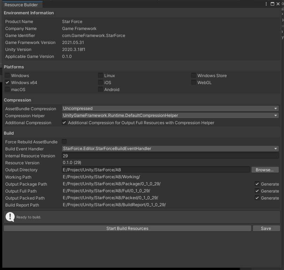This screenshot has width=284, height=270.
Task: Uncheck the Windows x64 platform
Action: 7,82
